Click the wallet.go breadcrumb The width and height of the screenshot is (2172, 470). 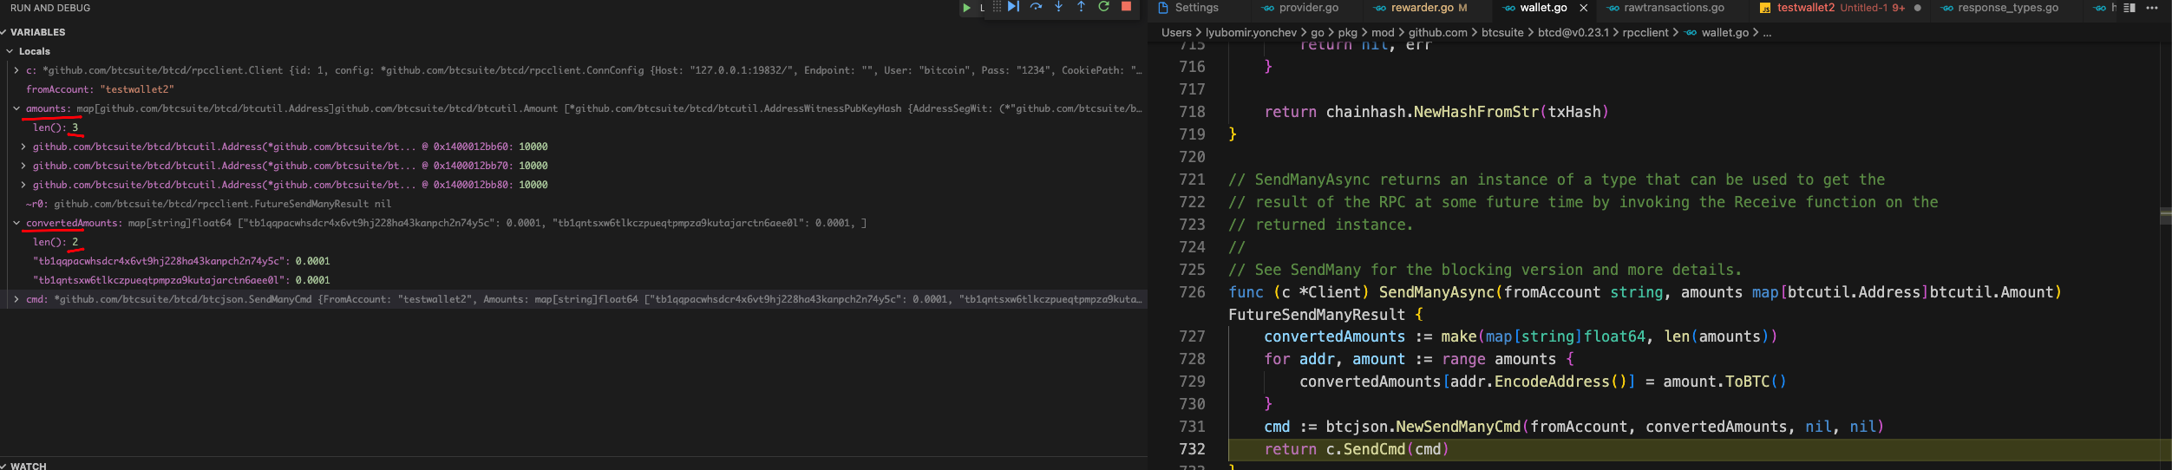point(1724,32)
